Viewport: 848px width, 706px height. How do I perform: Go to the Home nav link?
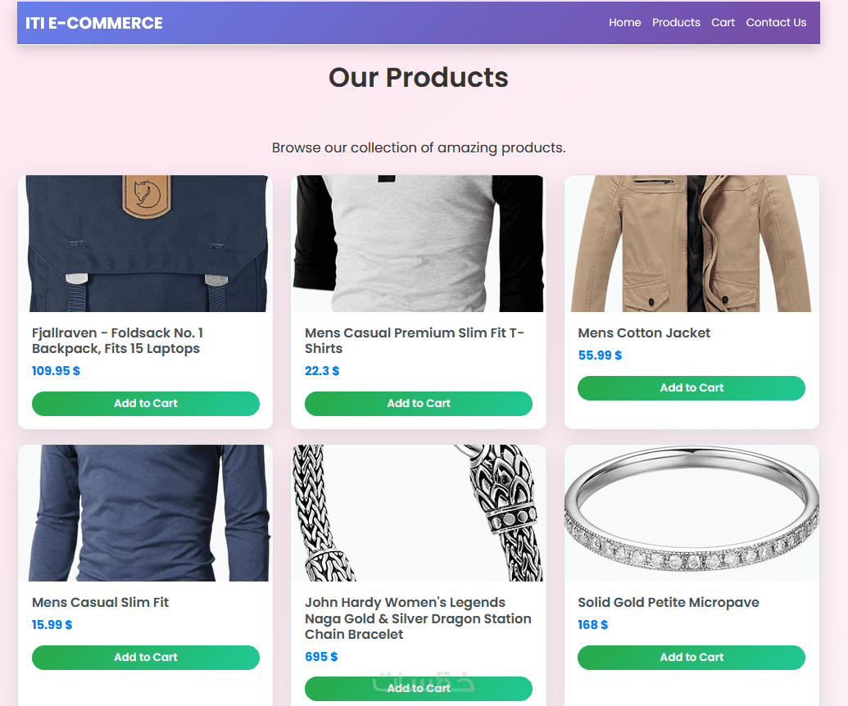(x=624, y=23)
